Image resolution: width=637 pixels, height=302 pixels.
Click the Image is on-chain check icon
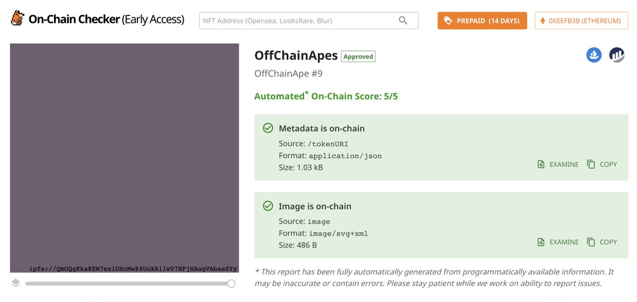tap(268, 206)
